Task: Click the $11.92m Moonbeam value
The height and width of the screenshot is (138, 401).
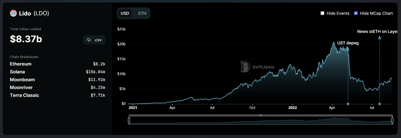Action: (97, 80)
